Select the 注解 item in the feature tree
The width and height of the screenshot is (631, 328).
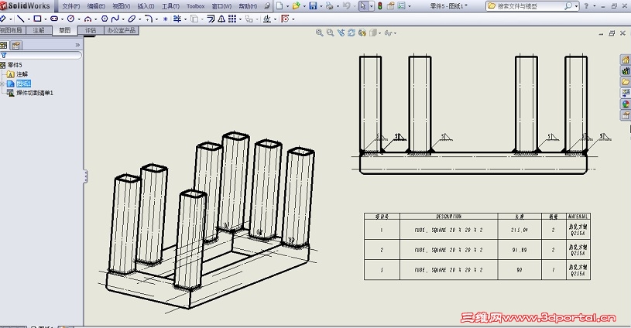point(22,74)
